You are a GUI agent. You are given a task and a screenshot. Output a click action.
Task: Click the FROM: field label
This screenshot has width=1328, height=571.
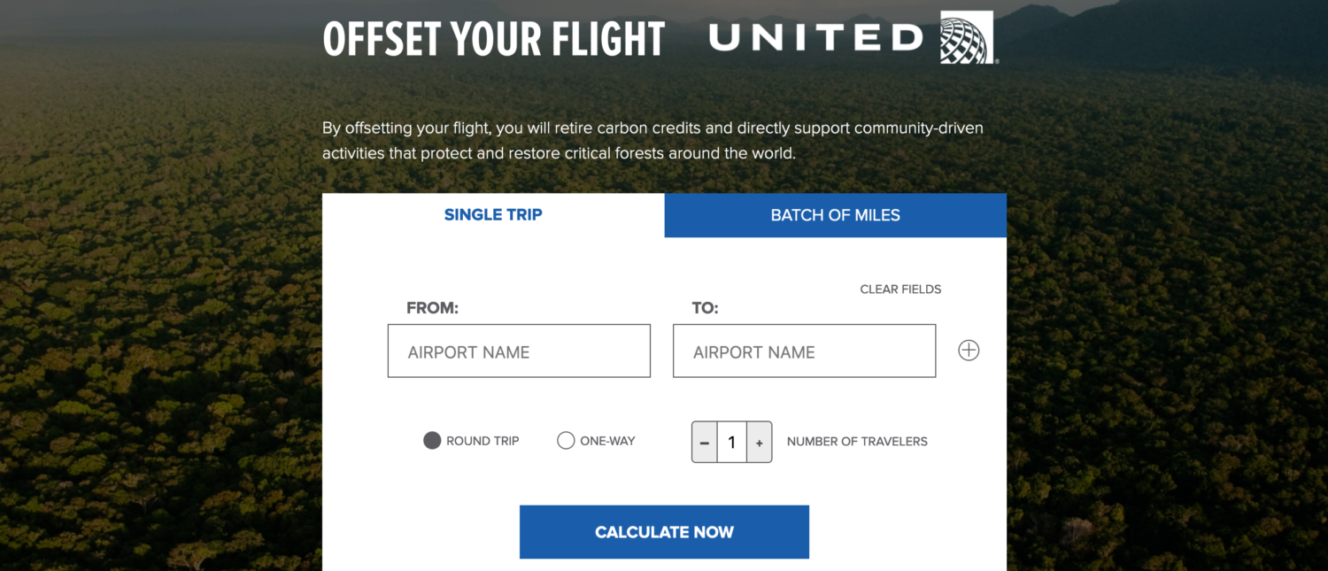coord(432,308)
